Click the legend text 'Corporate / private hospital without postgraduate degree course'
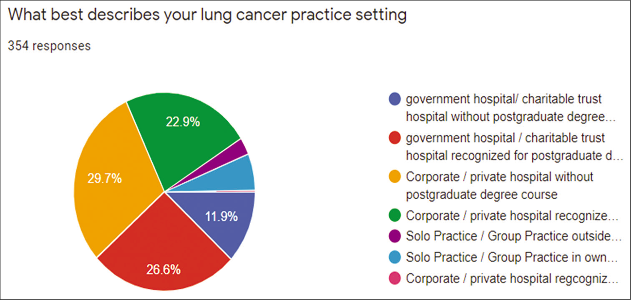The image size is (631, 300). point(500,185)
